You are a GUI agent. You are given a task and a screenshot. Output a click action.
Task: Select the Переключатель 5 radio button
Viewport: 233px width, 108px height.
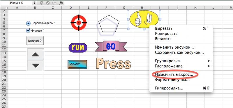point(28,23)
